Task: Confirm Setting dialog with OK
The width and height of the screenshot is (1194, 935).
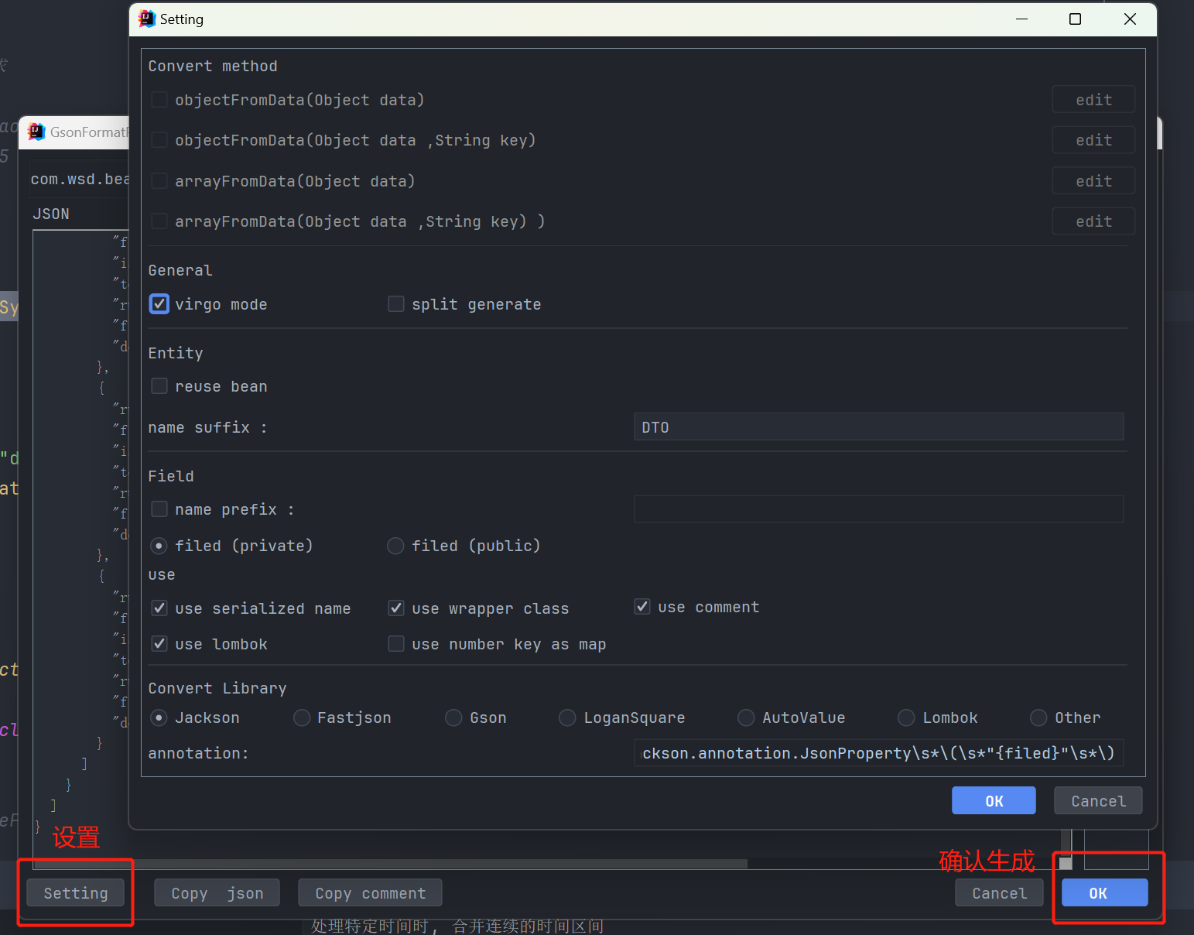Action: (994, 800)
